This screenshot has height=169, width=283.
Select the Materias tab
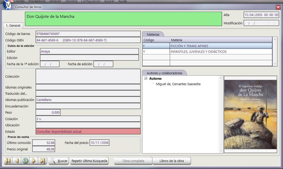(153, 34)
